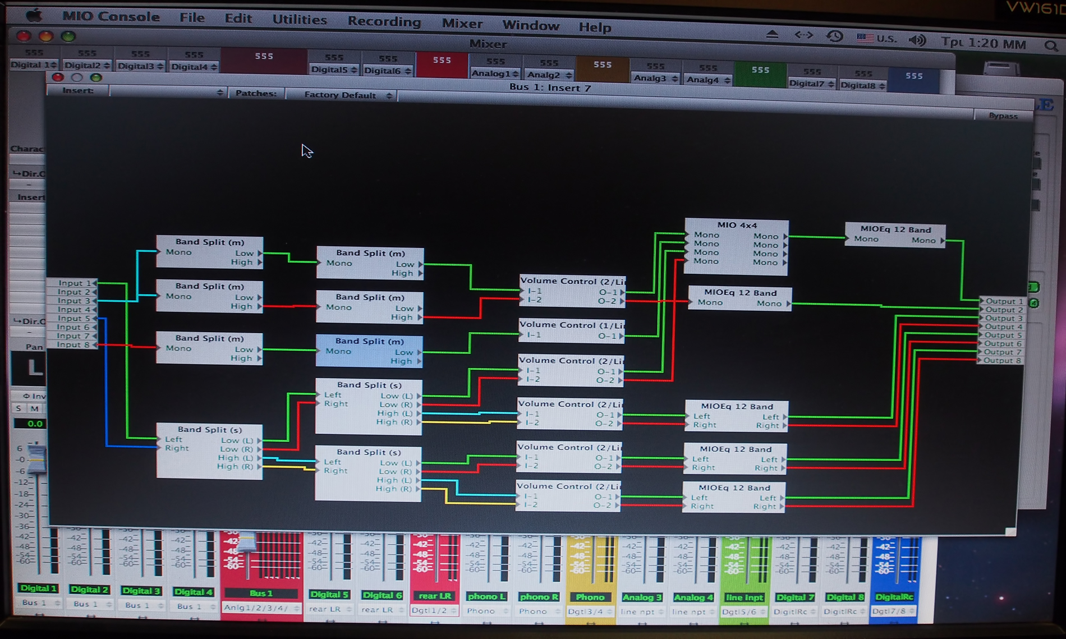Mute the channel with the M button
The height and width of the screenshot is (639, 1066).
tap(35, 408)
